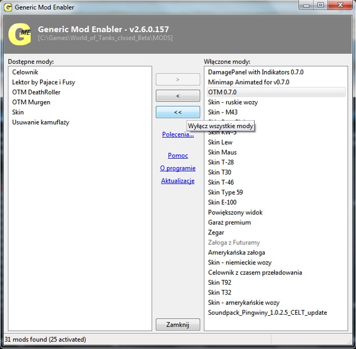356x349 pixels.
Task: Click the enable mod '>' button
Action: [178, 79]
